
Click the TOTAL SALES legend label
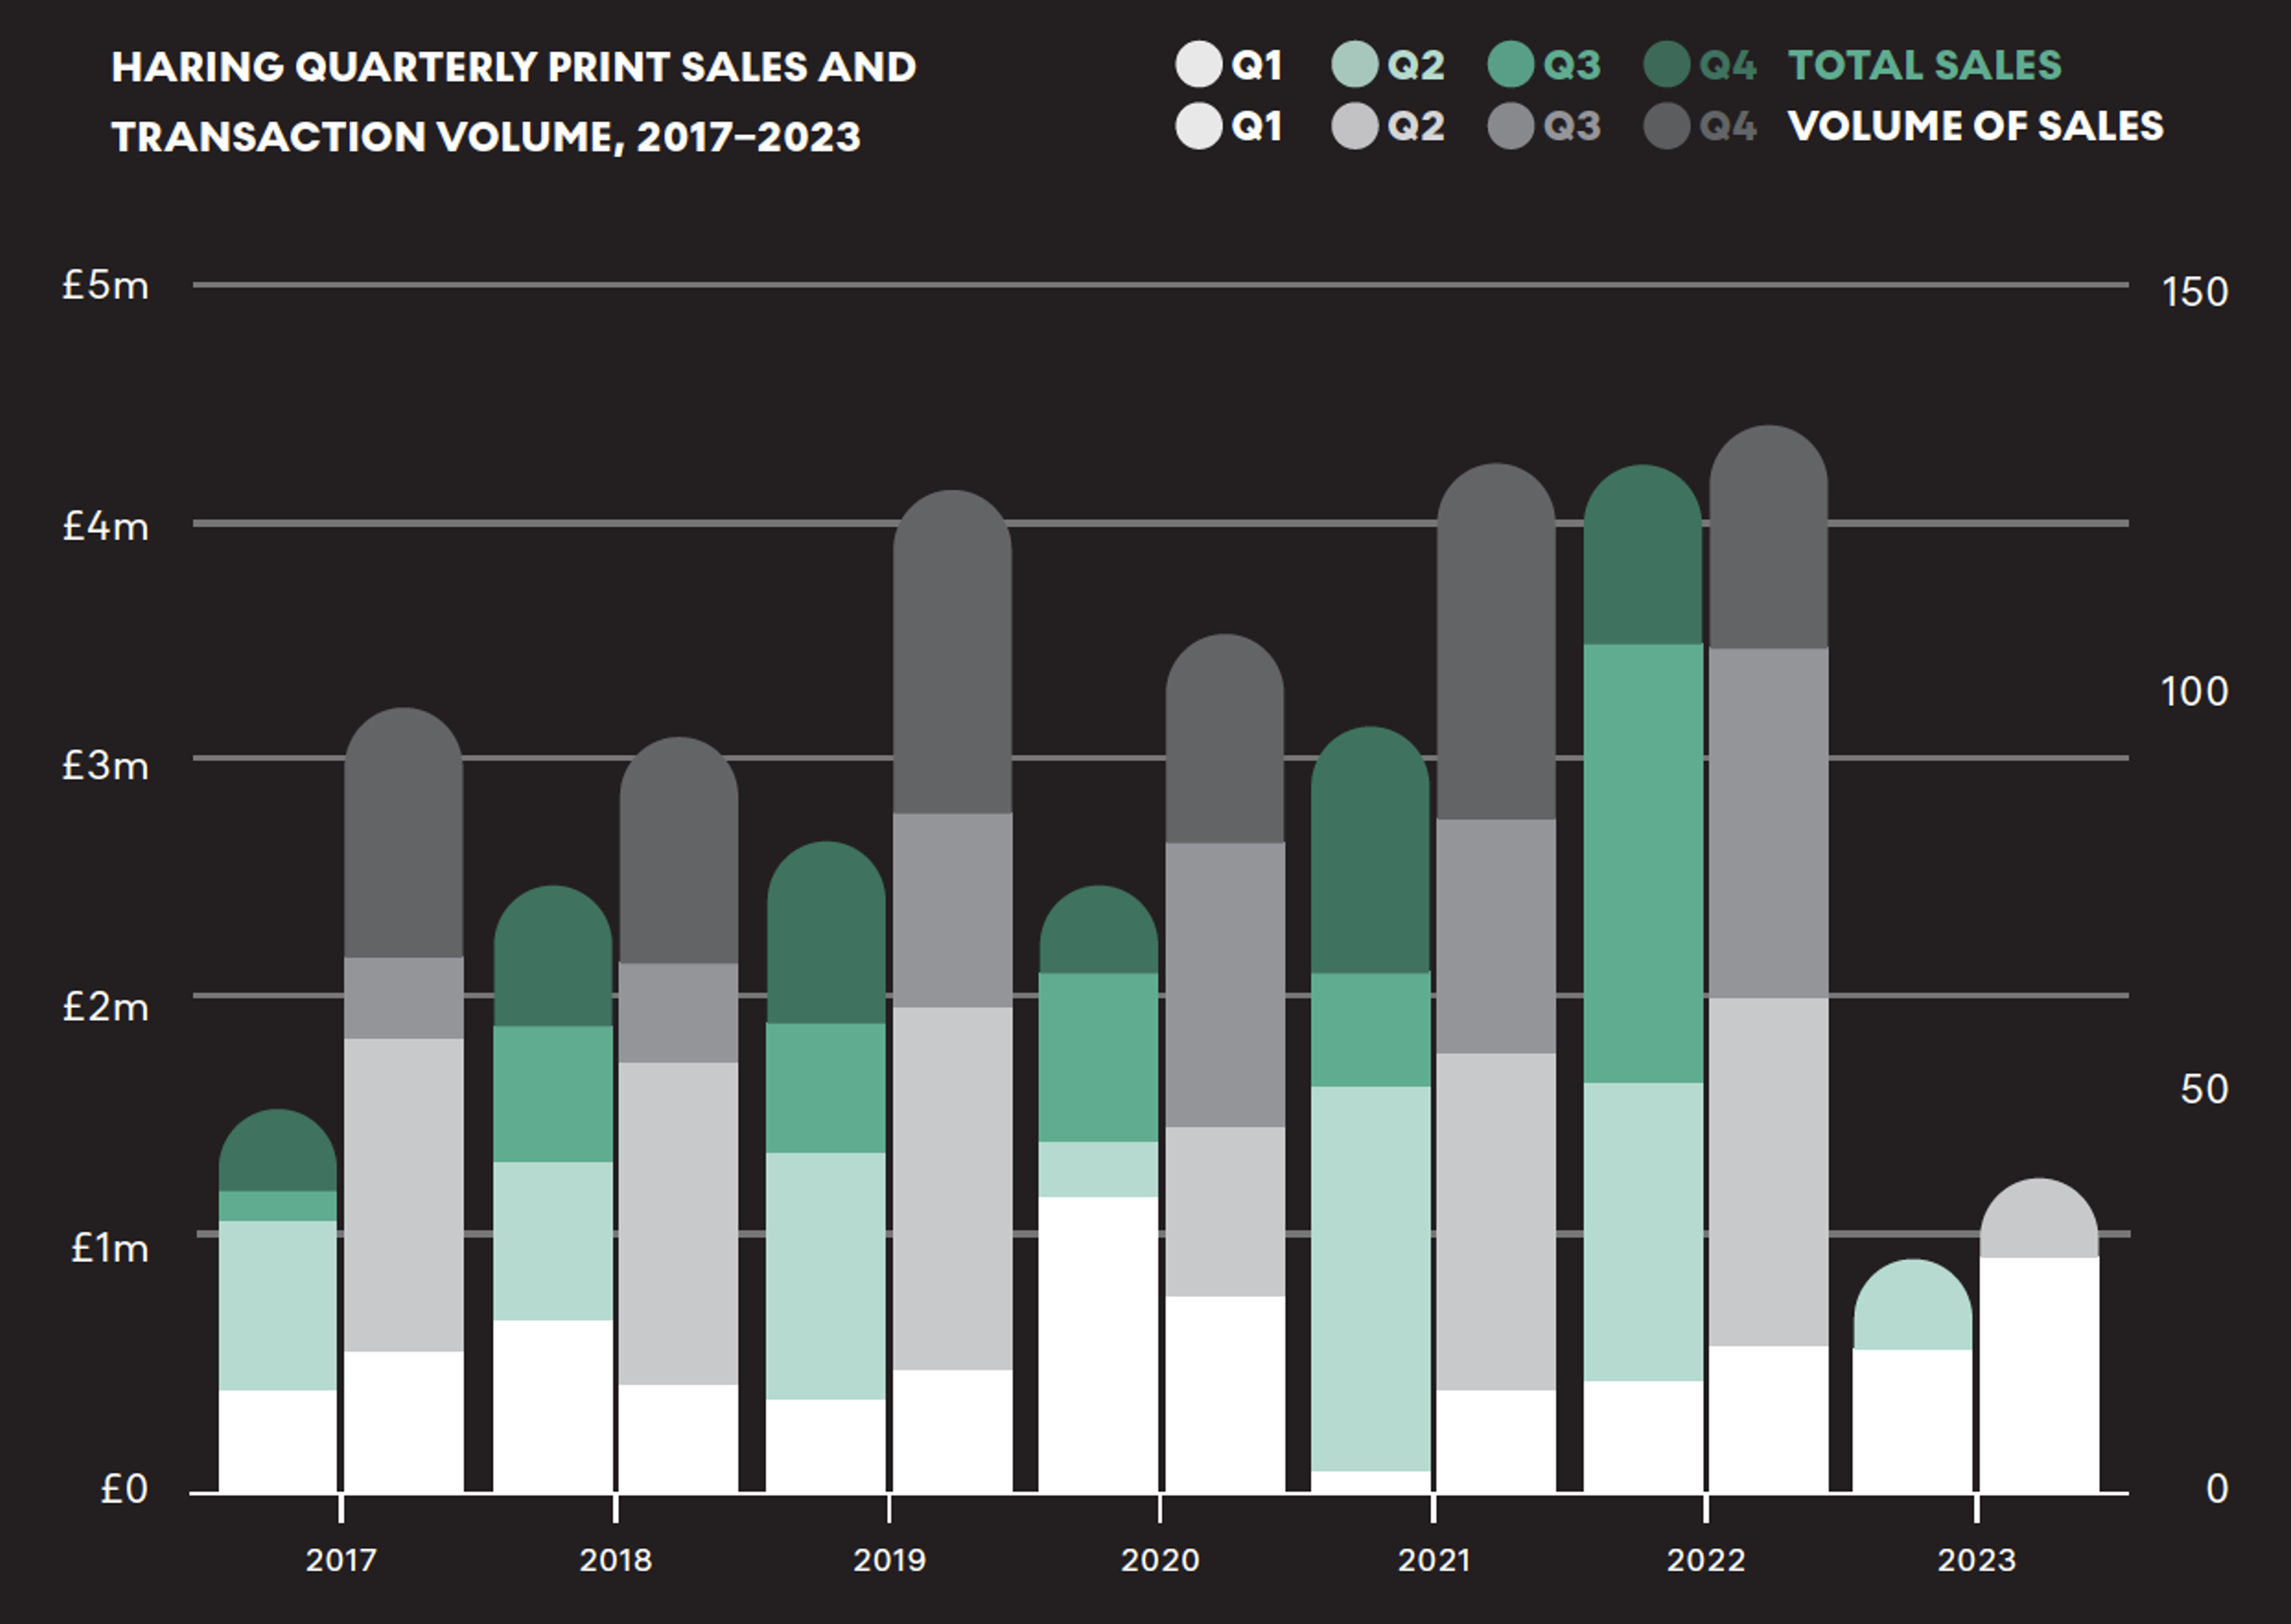(x=1925, y=65)
